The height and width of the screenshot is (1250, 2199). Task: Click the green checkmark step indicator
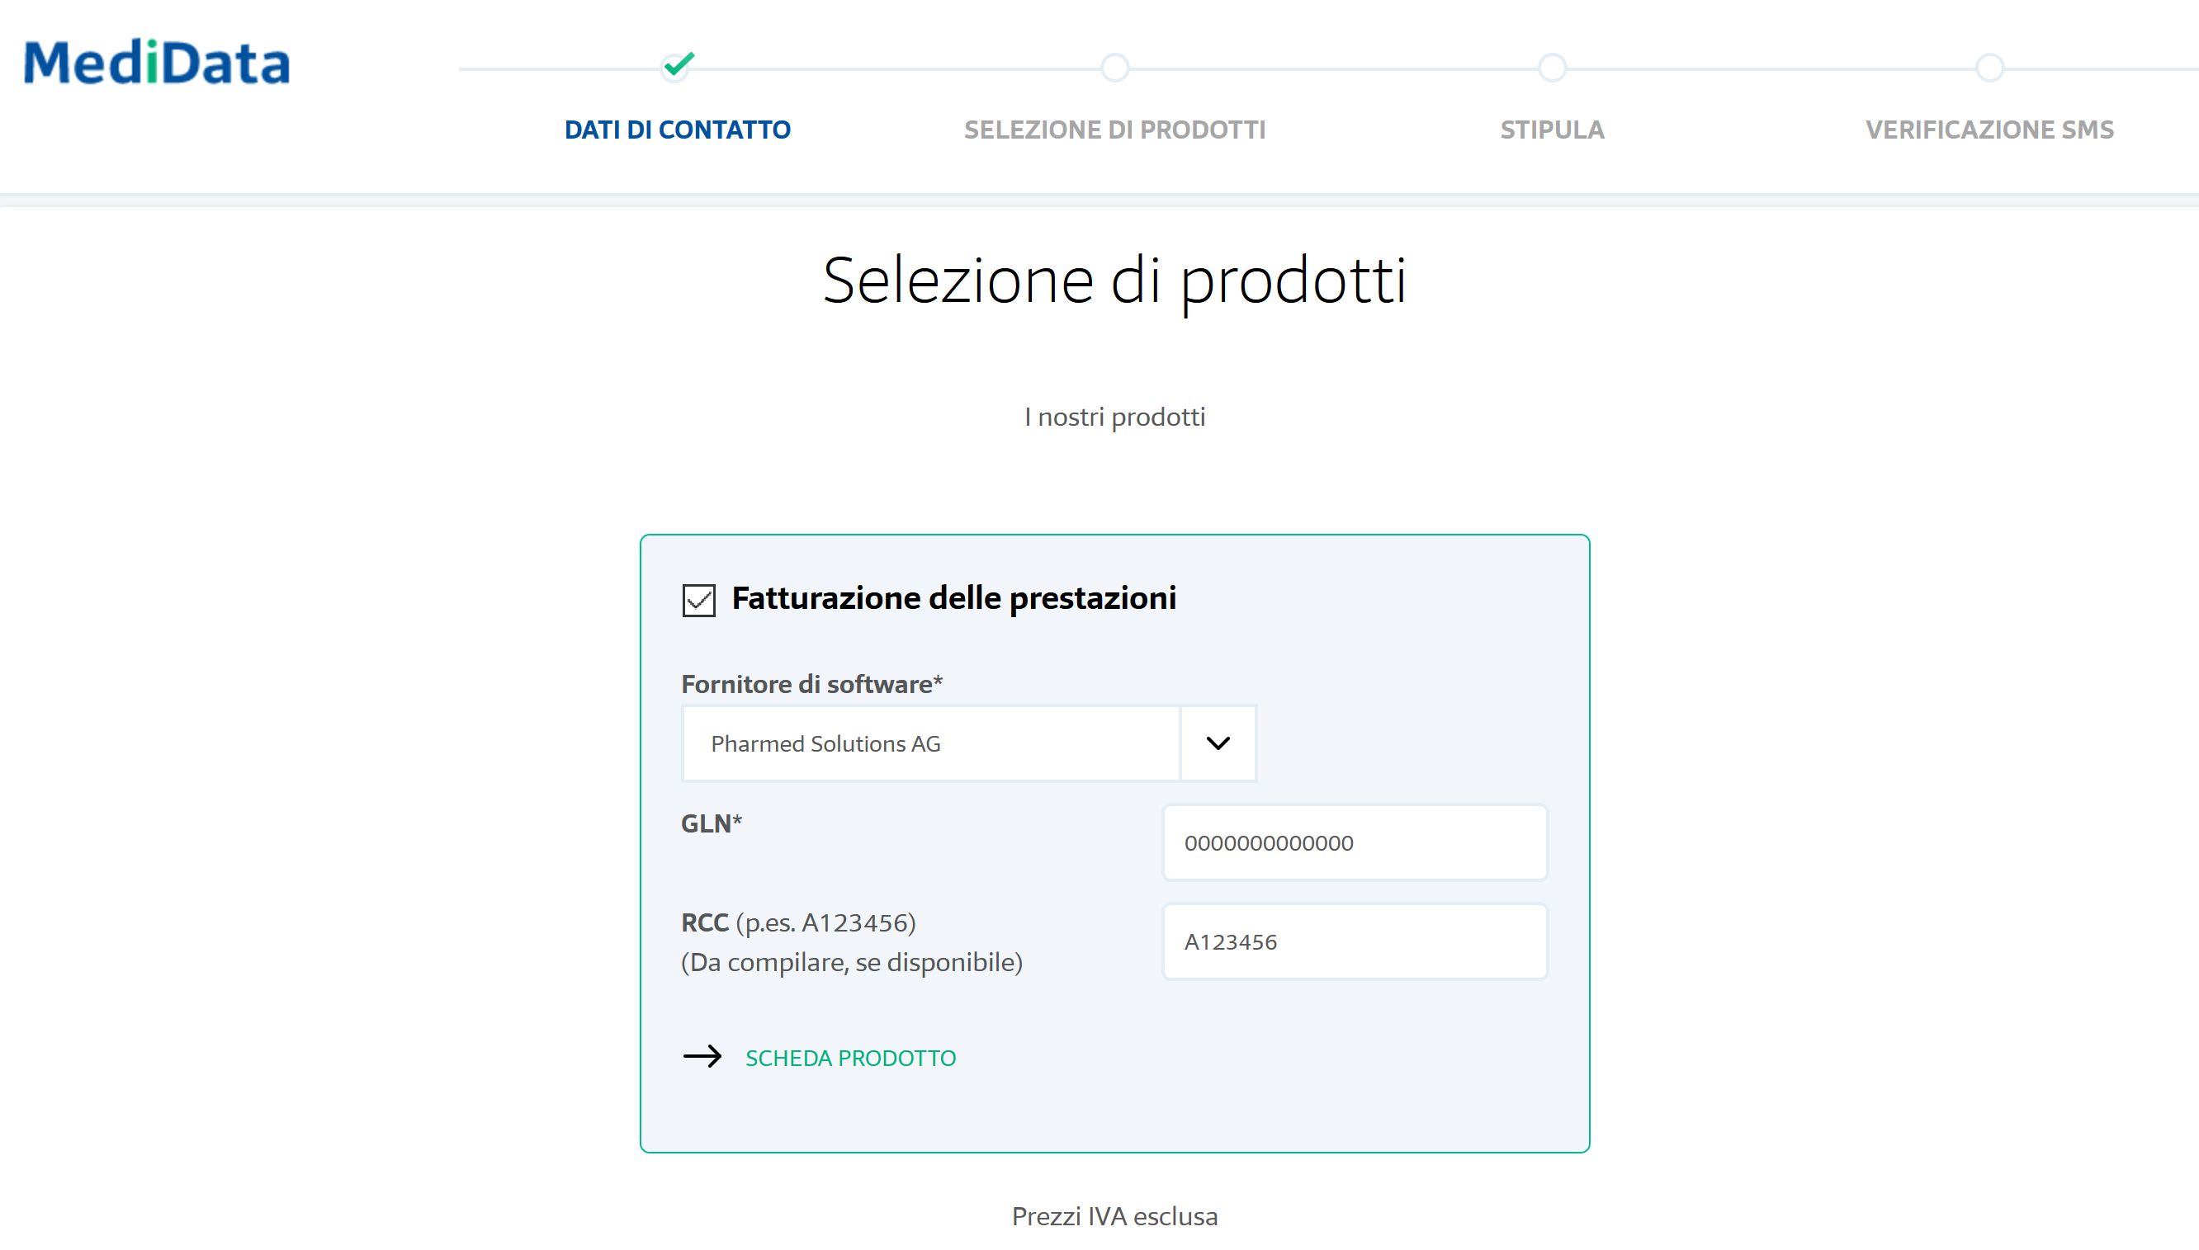(x=679, y=65)
